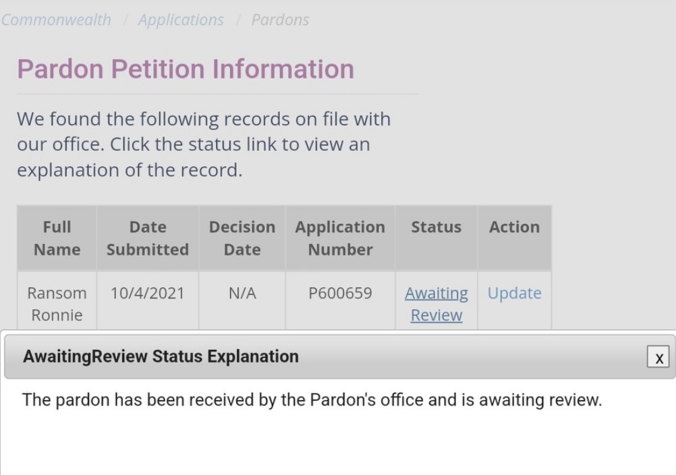Open the Awaiting Review status link
The height and width of the screenshot is (475, 676).
point(436,304)
